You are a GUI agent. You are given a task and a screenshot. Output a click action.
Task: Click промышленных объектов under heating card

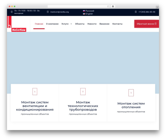coord(131,112)
